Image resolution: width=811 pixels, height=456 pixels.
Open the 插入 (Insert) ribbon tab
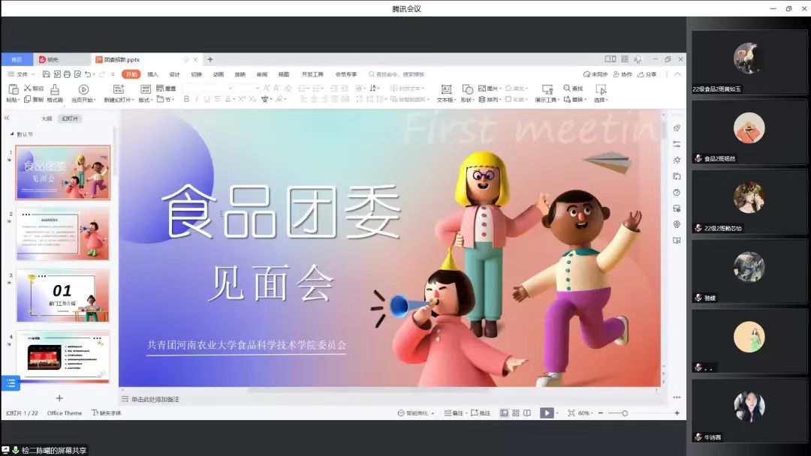pos(153,74)
